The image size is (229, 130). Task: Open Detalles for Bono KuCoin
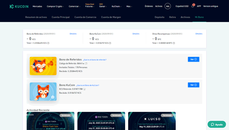pos(136,34)
